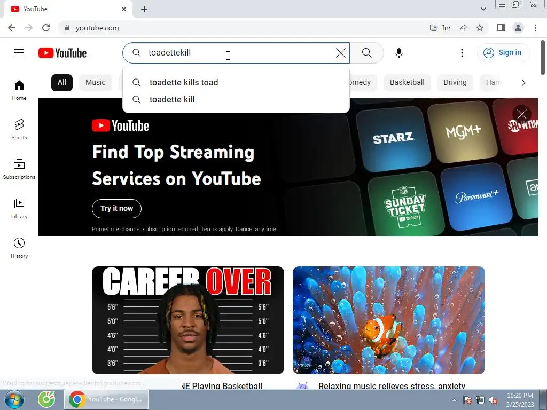547x410 pixels.
Task: Clear the search box with X
Action: tap(340, 53)
